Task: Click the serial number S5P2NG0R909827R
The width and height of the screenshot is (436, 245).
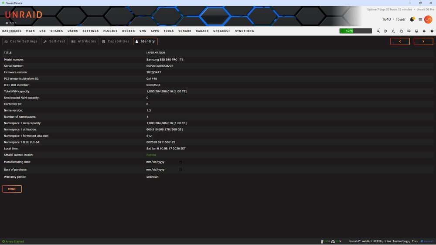Action: point(160,66)
